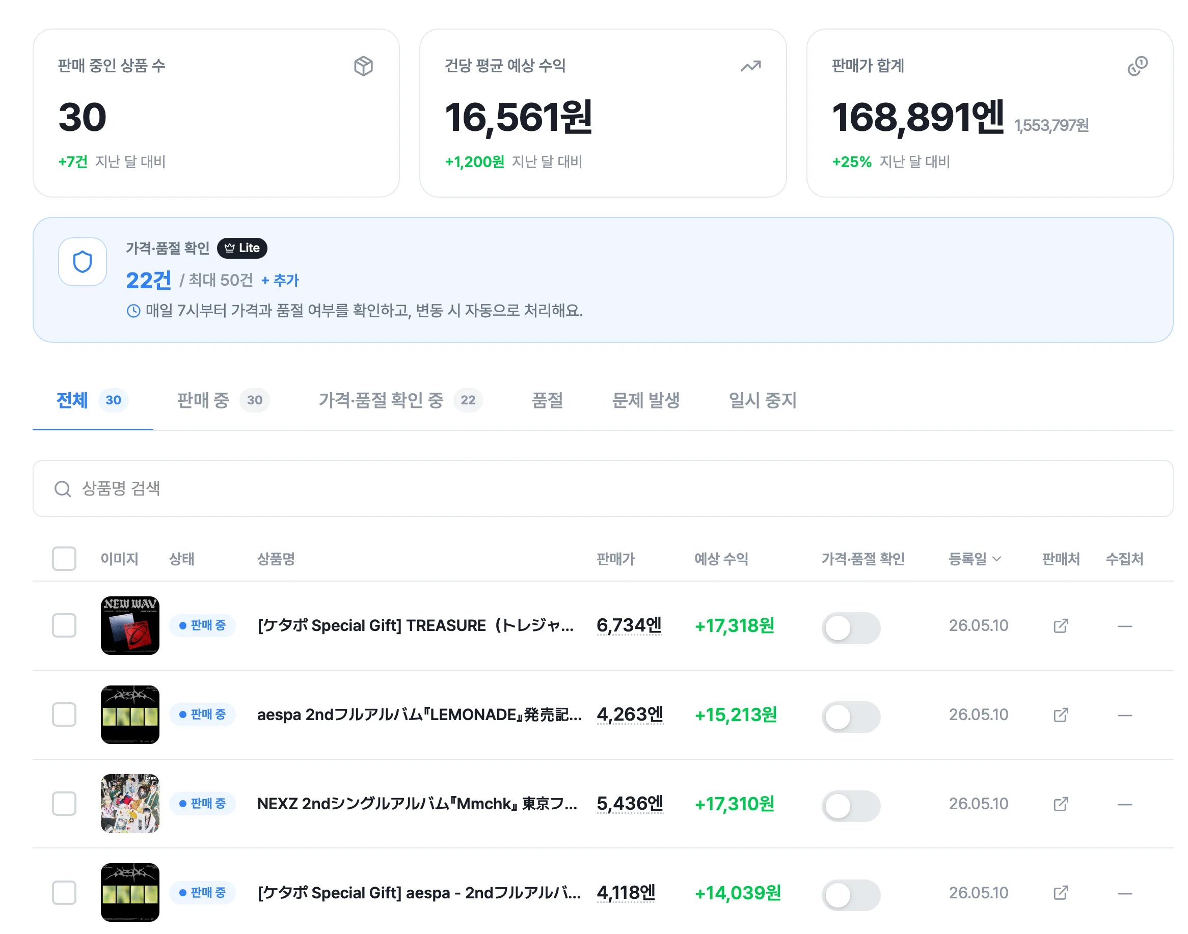This screenshot has height=934, width=1188.
Task: Open the 가격·품절 확인 중 tab
Action: (x=400, y=400)
